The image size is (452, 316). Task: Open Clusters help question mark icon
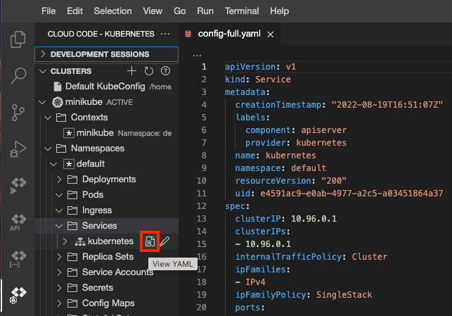pos(165,71)
